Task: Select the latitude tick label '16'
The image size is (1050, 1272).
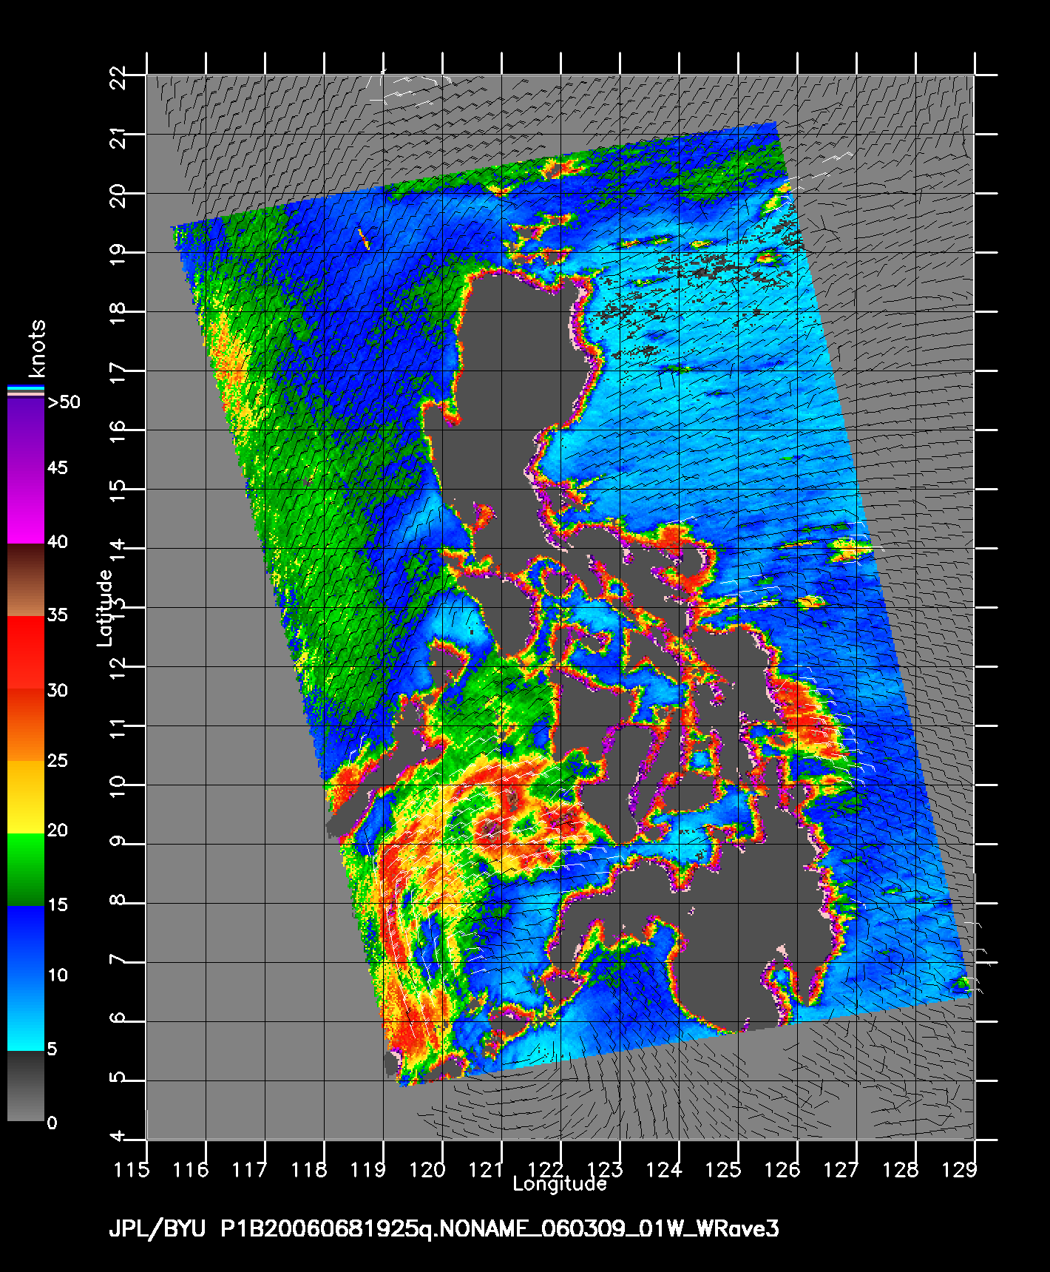Action: pyautogui.click(x=118, y=431)
